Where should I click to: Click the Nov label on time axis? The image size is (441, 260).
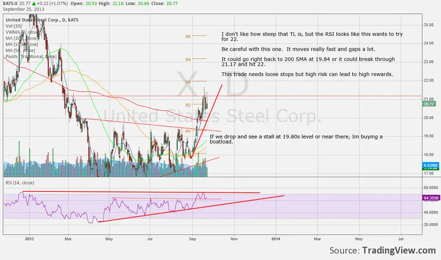click(234, 239)
